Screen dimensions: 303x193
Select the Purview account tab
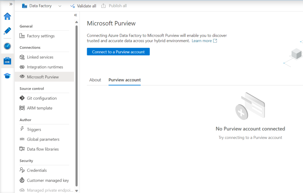(125, 80)
